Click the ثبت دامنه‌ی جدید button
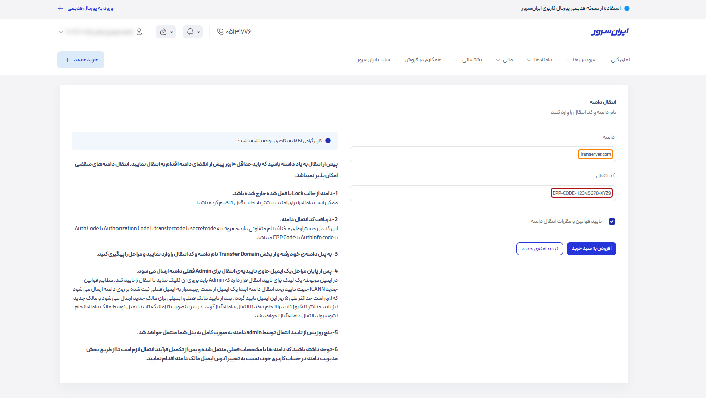 (540, 249)
